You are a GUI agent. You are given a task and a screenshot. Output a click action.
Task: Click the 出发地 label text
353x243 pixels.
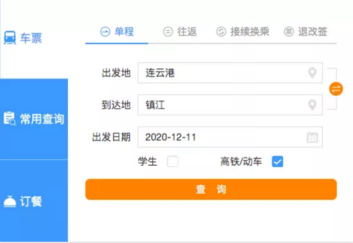pyautogui.click(x=116, y=73)
